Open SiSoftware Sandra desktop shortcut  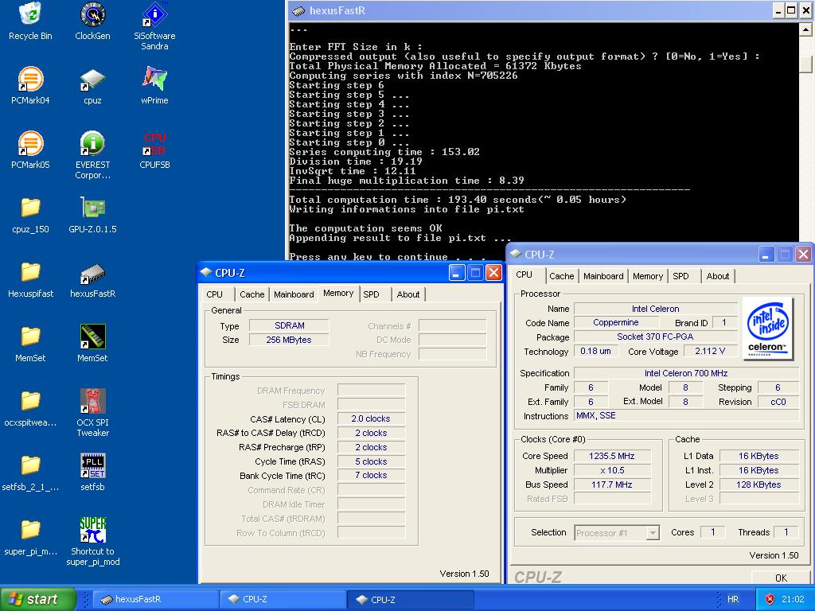coord(154,14)
